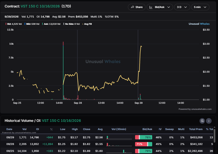218x154 pixels.
Task: Click the +193 OI change value
Action: click(50, 151)
